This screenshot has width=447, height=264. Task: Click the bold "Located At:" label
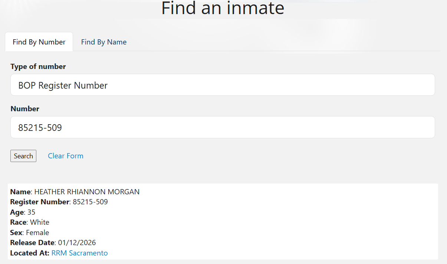click(x=30, y=253)
